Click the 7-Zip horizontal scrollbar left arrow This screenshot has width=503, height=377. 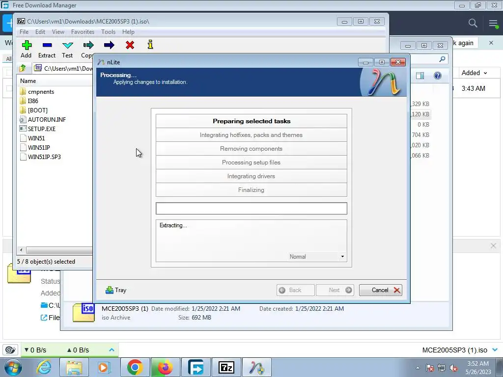click(21, 250)
